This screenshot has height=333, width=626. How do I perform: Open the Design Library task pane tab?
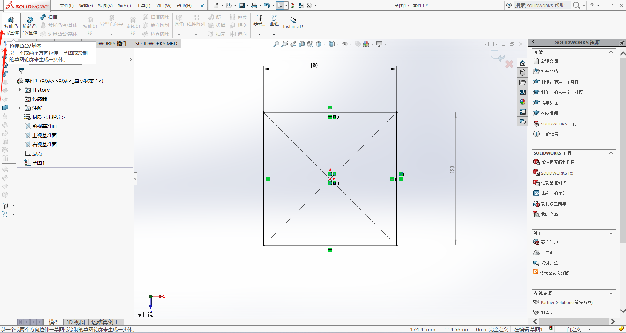523,73
